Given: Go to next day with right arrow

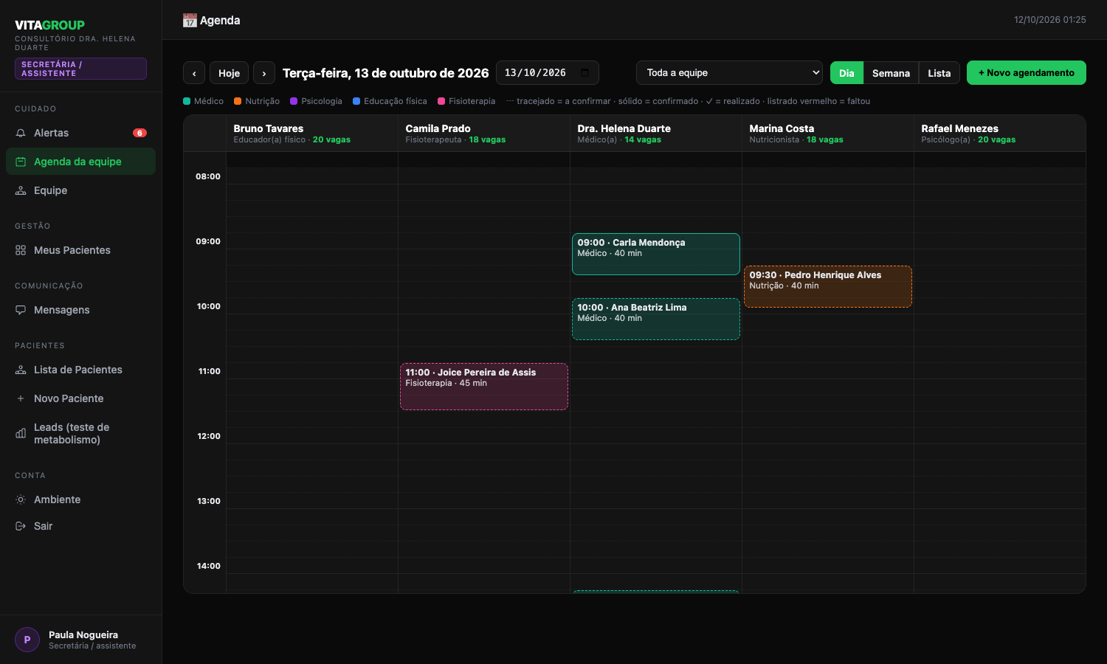Looking at the screenshot, I should [264, 73].
